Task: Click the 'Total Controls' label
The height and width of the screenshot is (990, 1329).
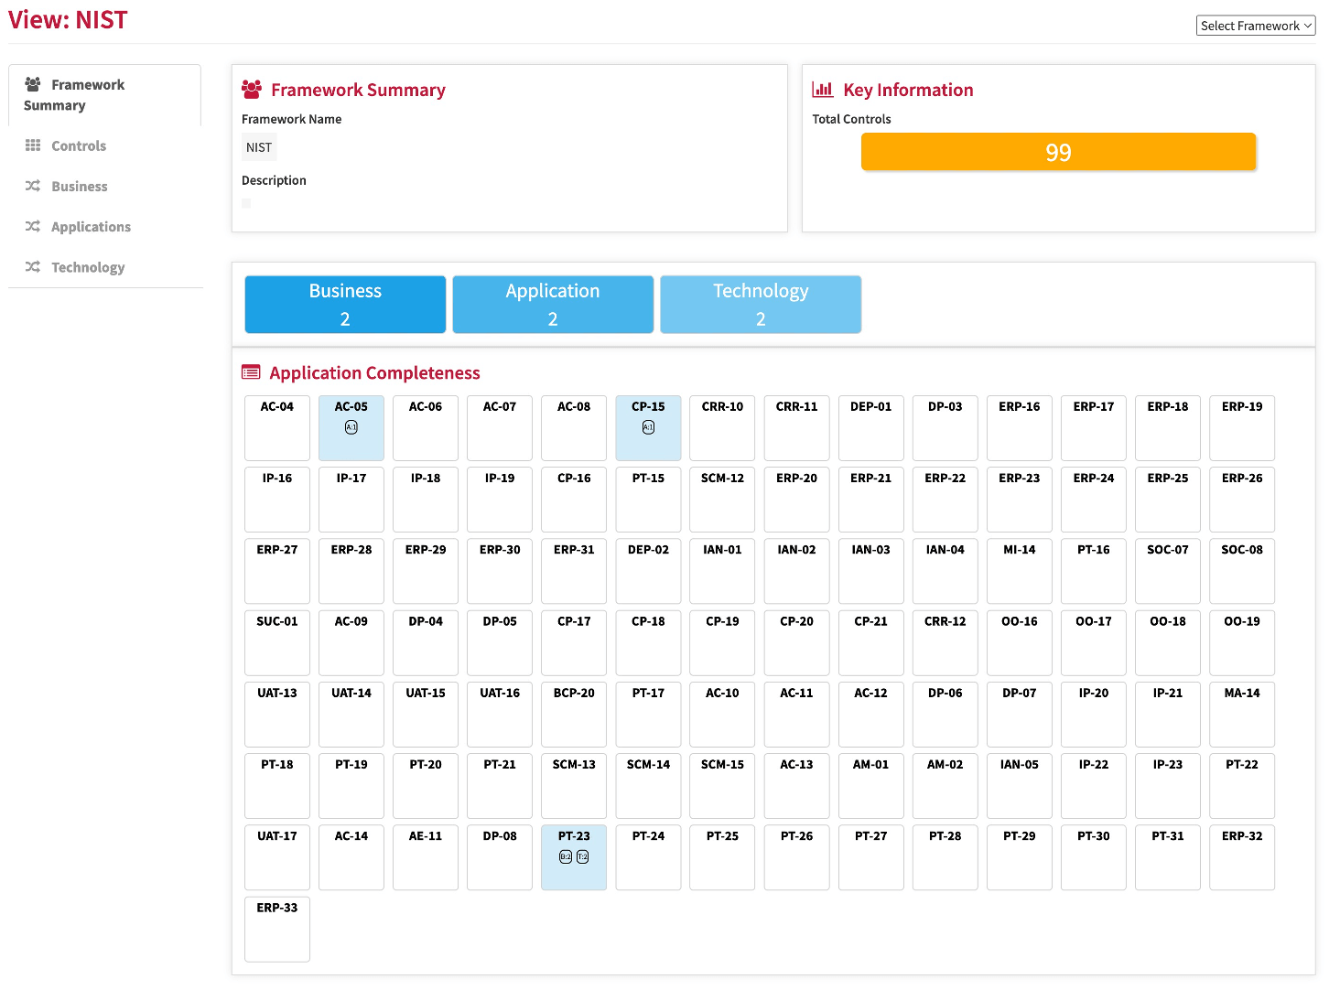Action: [851, 119]
